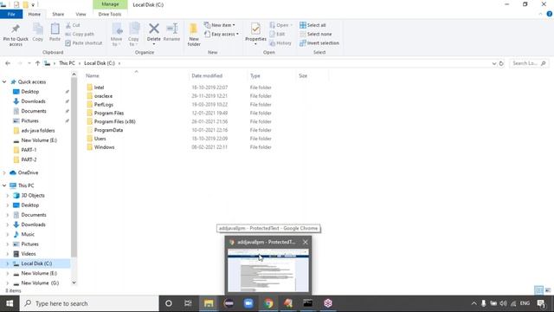Click the Edit command in ribbon

277,34
